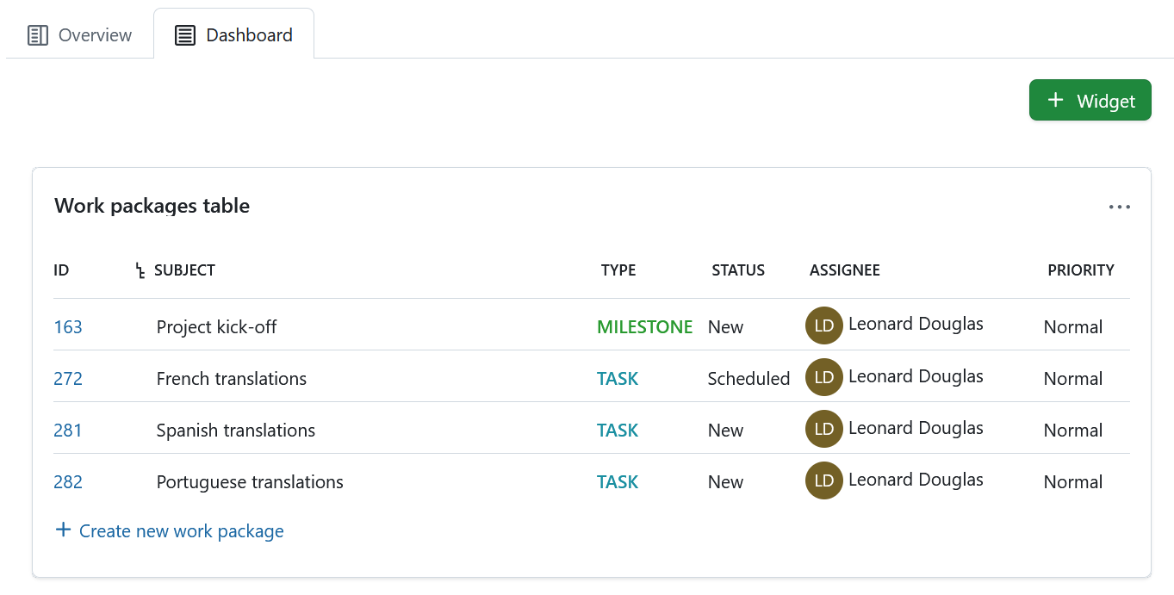Click the LD avatar on the Spanish translations row
The image size is (1174, 595).
coord(823,428)
